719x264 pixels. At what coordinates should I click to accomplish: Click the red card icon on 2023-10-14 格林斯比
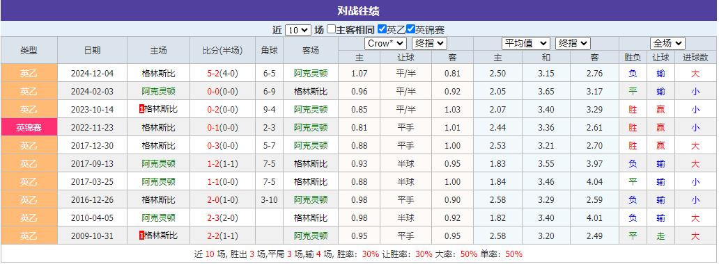click(x=141, y=109)
